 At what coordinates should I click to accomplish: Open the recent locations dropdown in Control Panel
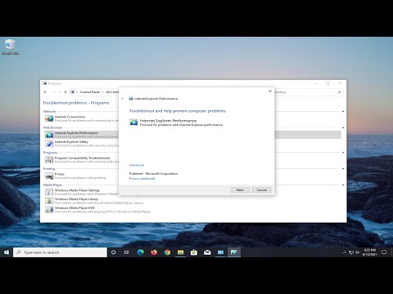tap(60, 92)
